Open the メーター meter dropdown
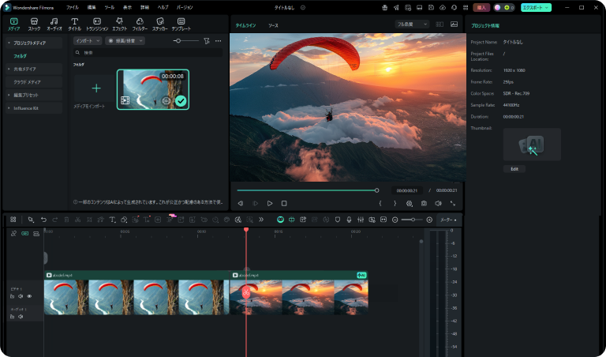Viewport: 606px width, 357px height. (448, 220)
